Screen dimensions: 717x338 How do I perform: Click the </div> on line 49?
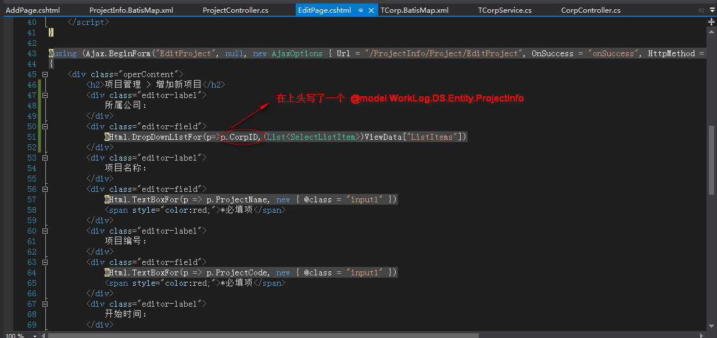pyautogui.click(x=100, y=116)
